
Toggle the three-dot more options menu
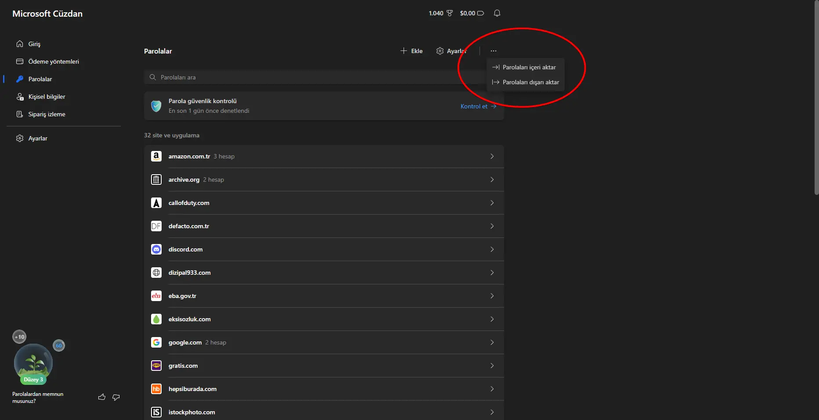[x=494, y=51]
